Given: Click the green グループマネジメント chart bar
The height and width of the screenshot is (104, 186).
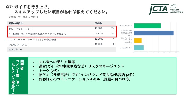Looking at the screenshot, I should (147, 26).
